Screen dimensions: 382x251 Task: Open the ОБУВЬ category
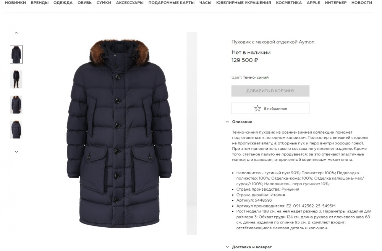click(x=84, y=3)
